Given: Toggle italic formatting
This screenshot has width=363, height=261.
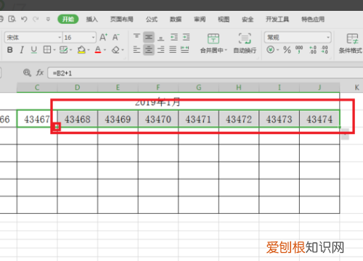Looking at the screenshot, I should (x=22, y=50).
